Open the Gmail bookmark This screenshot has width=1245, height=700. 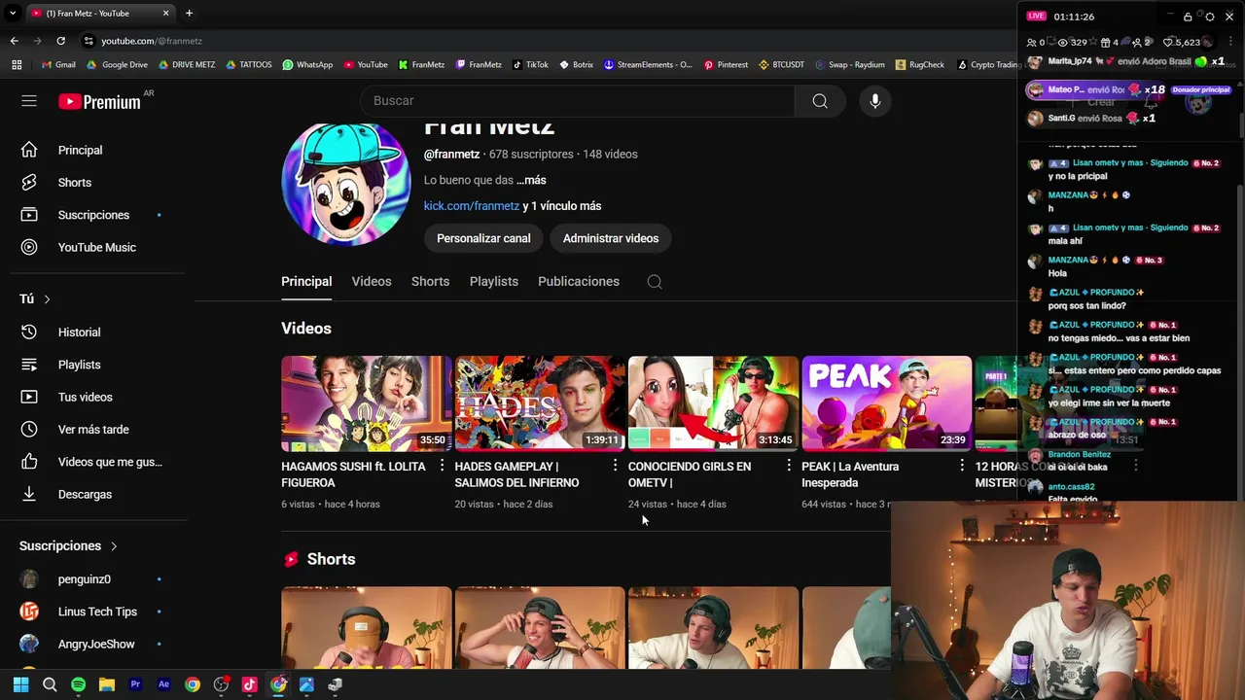click(58, 65)
